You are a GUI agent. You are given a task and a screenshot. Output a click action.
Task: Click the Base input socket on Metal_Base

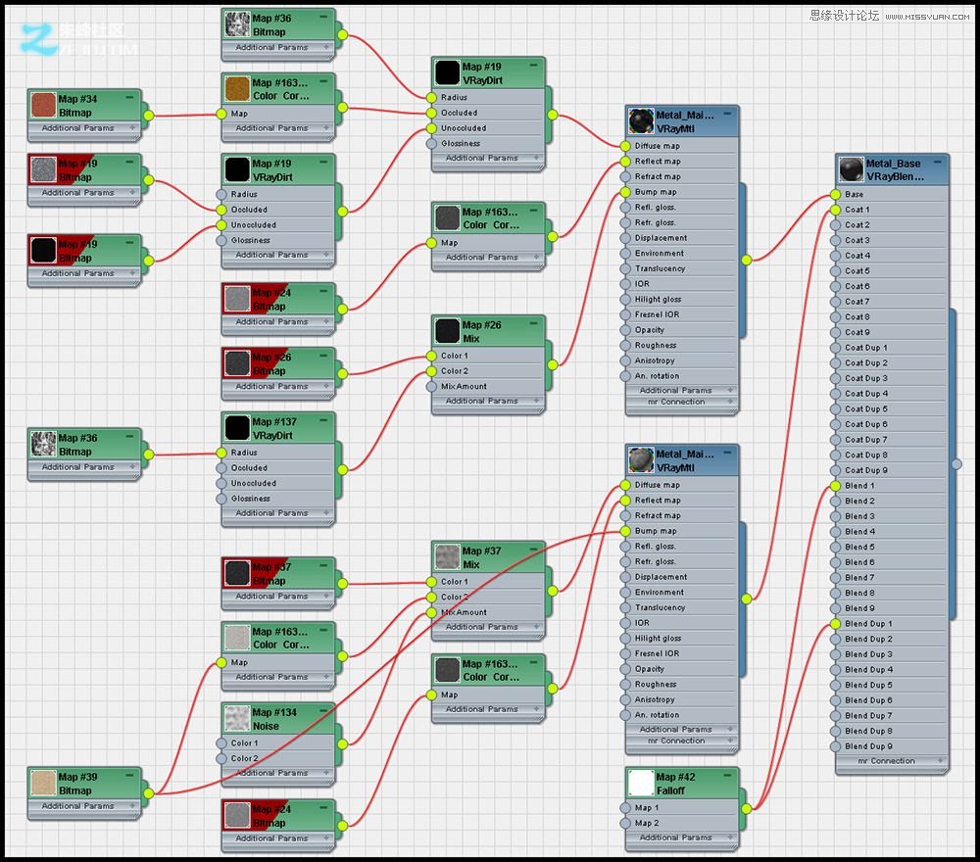tap(836, 194)
